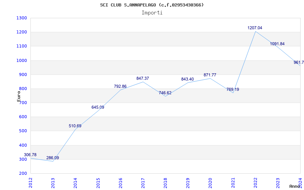
Task: Select data label 306.78
Action: point(30,155)
